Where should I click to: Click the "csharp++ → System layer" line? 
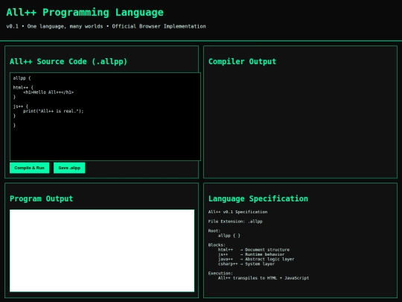click(x=246, y=264)
